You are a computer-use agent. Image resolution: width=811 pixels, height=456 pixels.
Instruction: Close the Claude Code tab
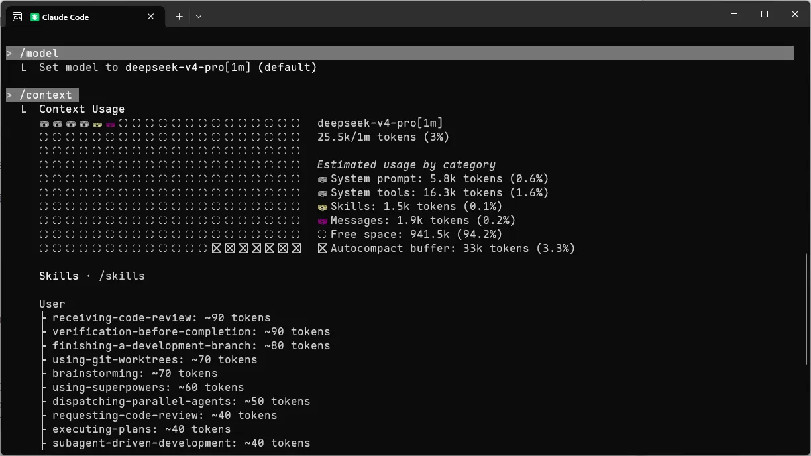151,17
